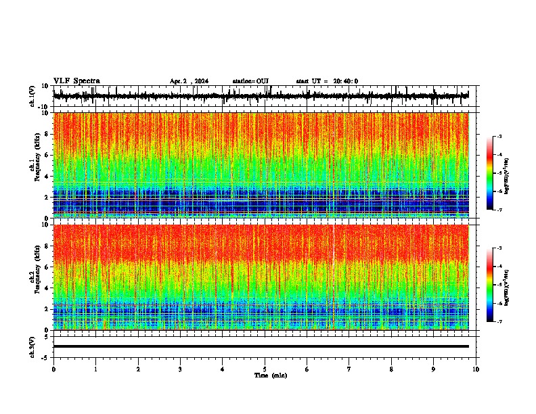
Task: Click the -3 label on ch.1 color bar
Action: (499, 136)
